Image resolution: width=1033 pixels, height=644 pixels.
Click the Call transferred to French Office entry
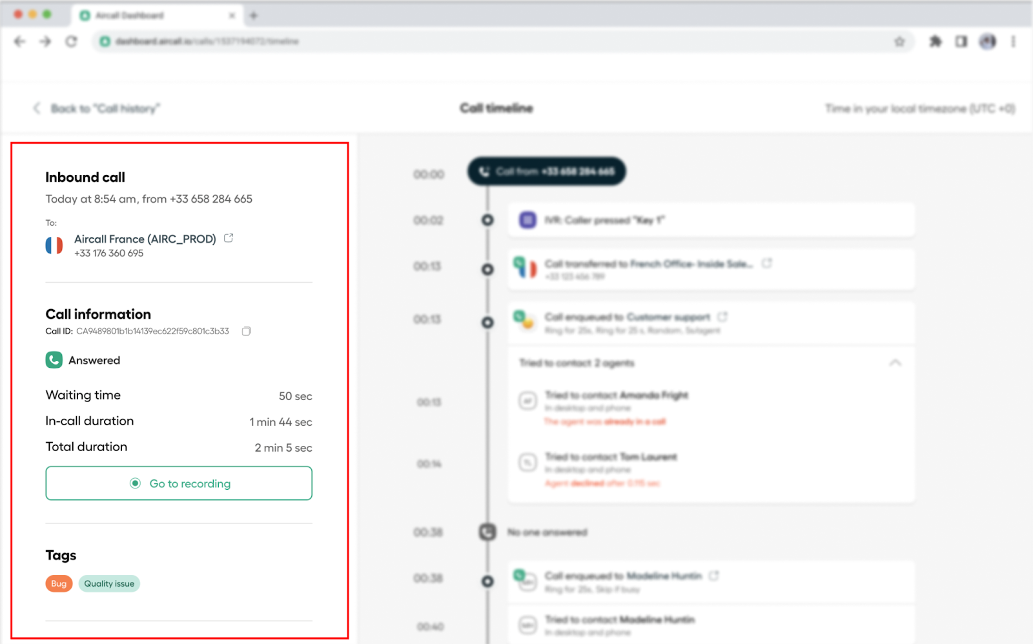click(x=711, y=269)
